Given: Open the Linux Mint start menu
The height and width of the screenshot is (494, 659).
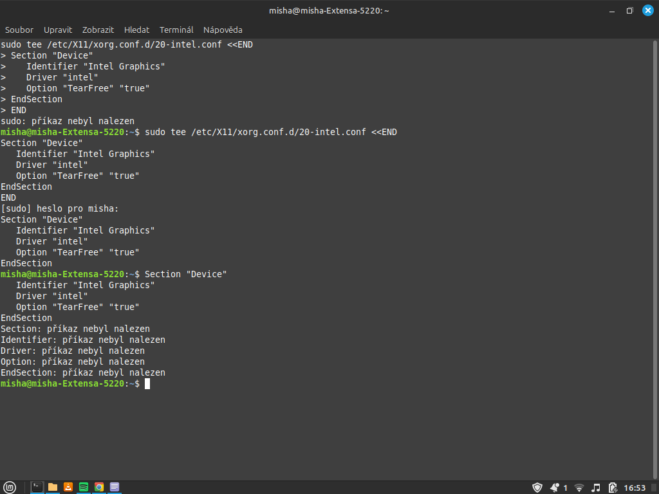Looking at the screenshot, I should [x=10, y=487].
